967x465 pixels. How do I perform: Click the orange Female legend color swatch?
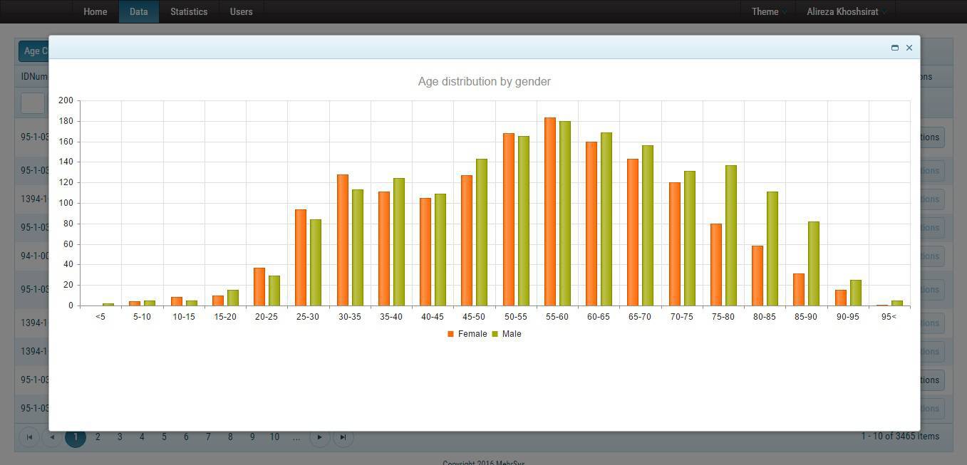click(x=450, y=334)
